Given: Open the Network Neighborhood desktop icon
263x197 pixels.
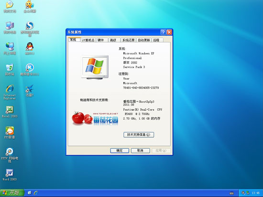Looking at the screenshot, I should click(10, 49).
